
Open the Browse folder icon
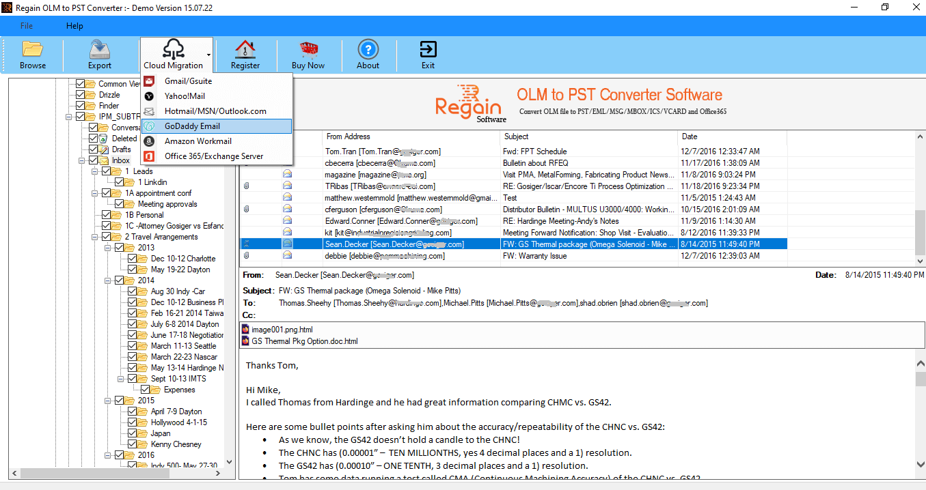click(32, 53)
